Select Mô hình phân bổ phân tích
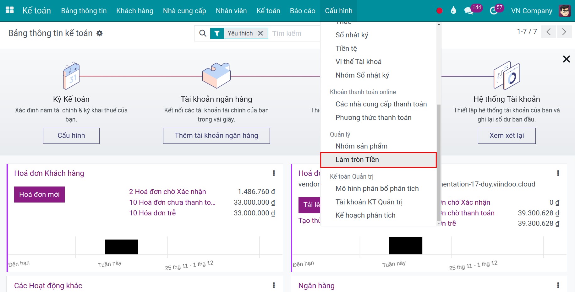575x292 pixels. [378, 188]
